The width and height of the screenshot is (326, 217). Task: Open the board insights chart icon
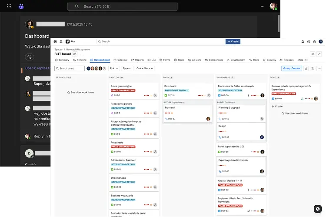pyautogui.click(x=306, y=68)
